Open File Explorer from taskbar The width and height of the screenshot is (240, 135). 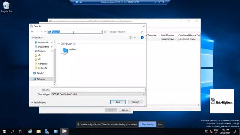pos(38,132)
